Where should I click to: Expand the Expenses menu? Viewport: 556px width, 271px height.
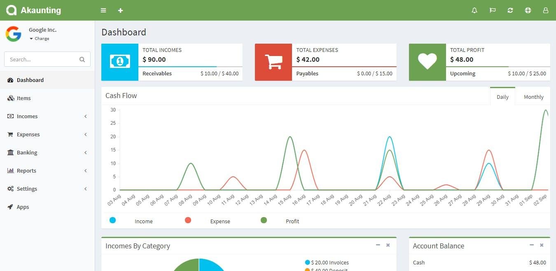pos(28,134)
